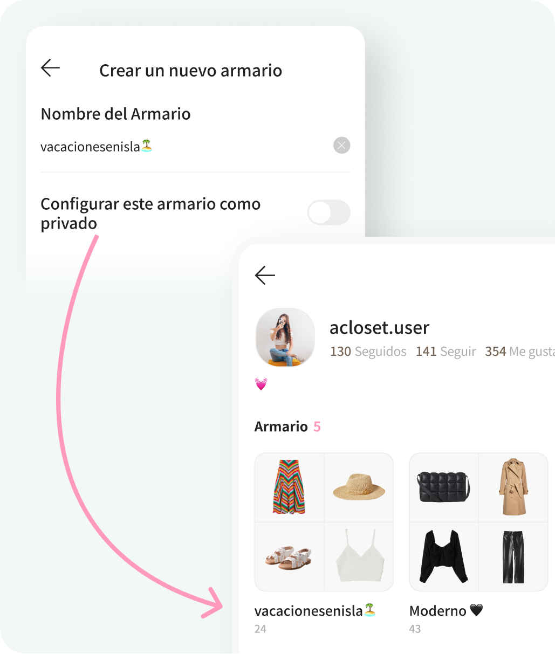Click back arrow on profile page
The image size is (555, 654).
tap(265, 275)
